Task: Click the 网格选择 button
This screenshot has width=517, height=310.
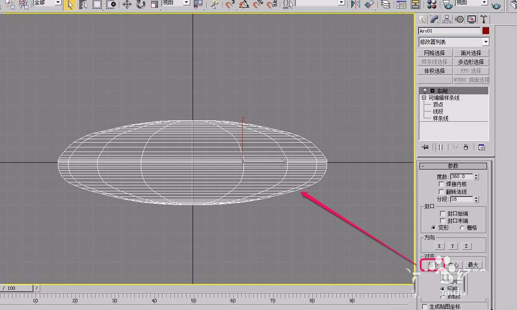Action: coord(435,53)
